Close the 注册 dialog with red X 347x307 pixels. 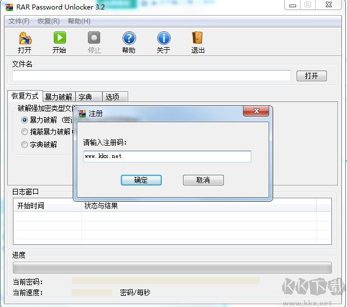pyautogui.click(x=256, y=111)
